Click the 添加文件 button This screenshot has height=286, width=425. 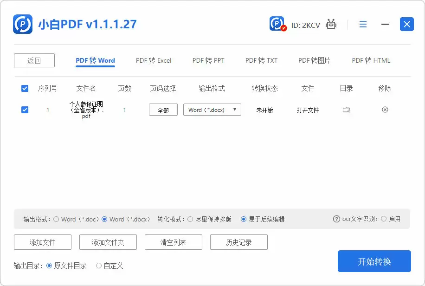pyautogui.click(x=43, y=242)
